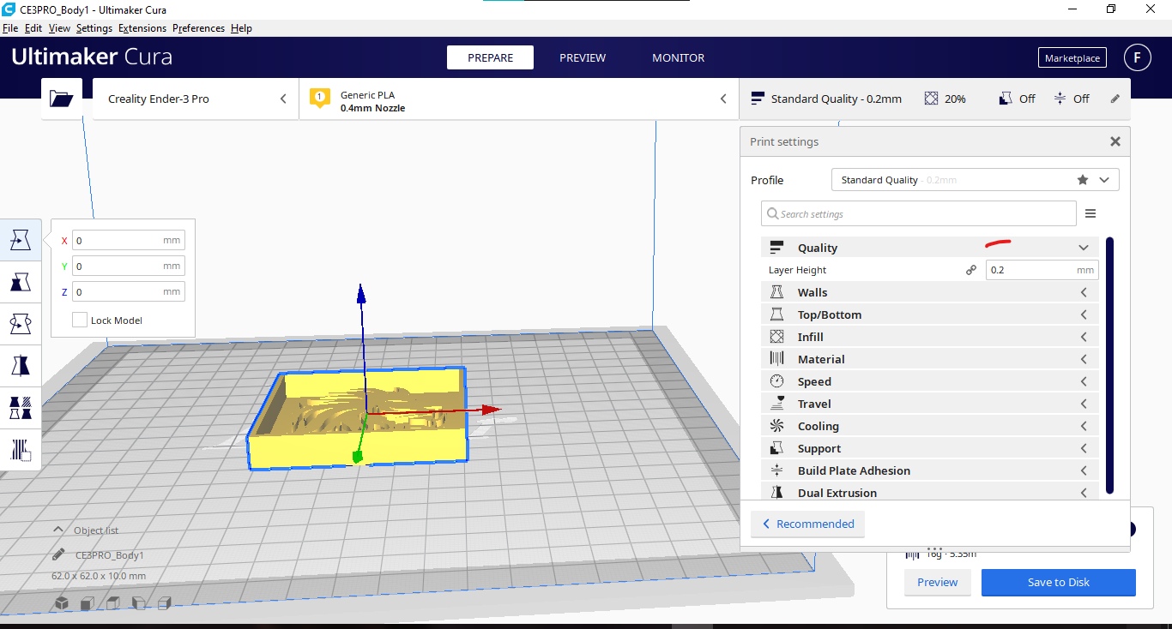1172x629 pixels.
Task: Expand the Infill settings section
Action: pos(929,337)
